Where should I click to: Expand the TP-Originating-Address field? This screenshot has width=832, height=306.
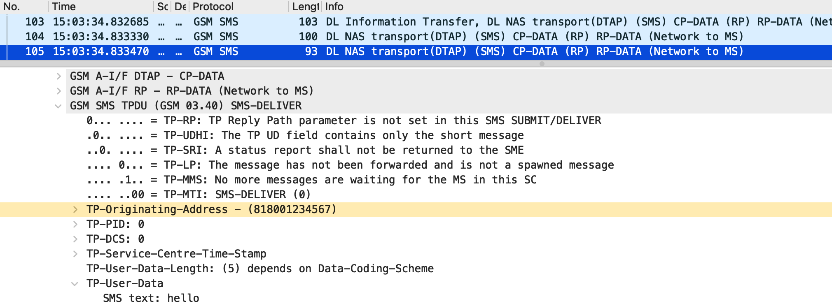[x=75, y=210]
